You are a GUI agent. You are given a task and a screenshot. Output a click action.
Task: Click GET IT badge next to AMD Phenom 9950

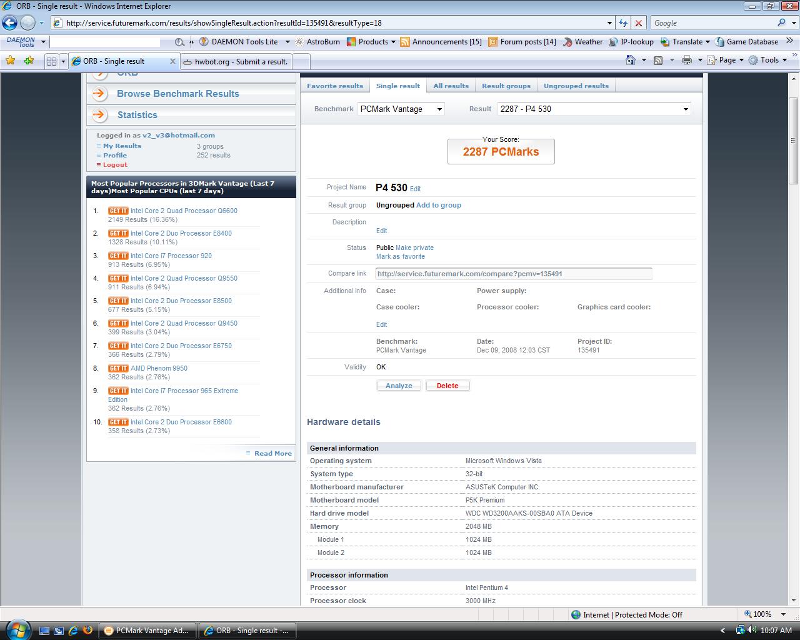[118, 368]
